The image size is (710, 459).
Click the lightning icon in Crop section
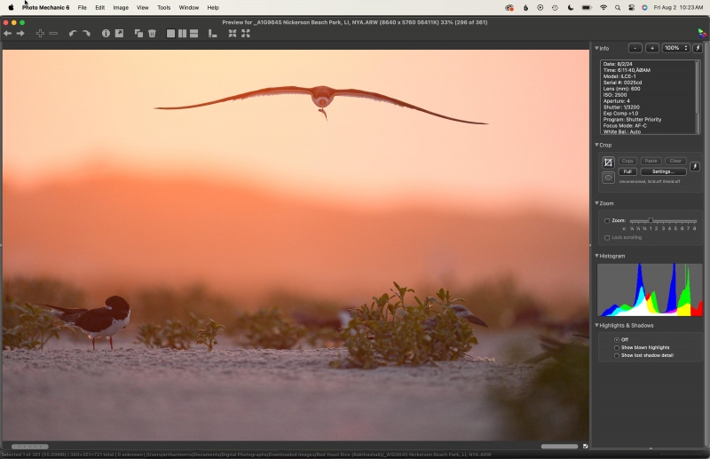695,166
